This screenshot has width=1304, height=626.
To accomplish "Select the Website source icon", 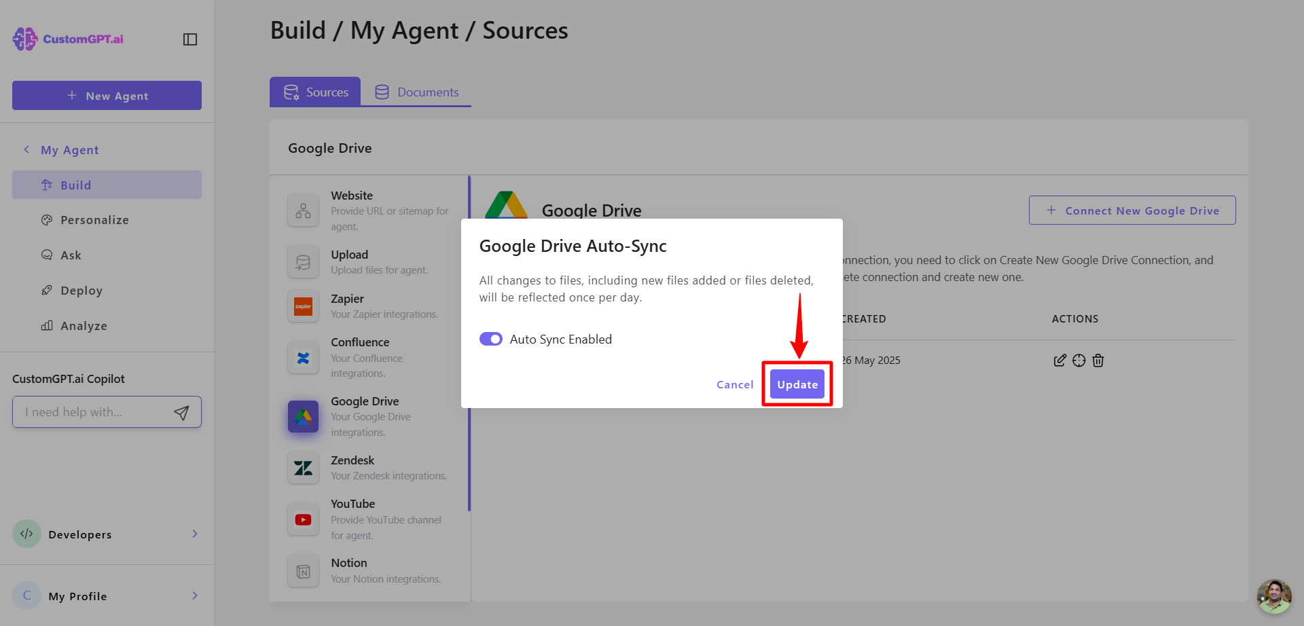I will click(303, 210).
